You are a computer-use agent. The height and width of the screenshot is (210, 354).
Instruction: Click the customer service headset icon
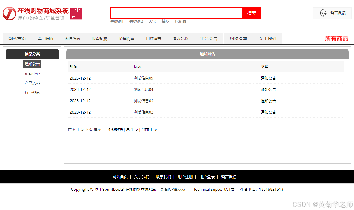click(323, 13)
